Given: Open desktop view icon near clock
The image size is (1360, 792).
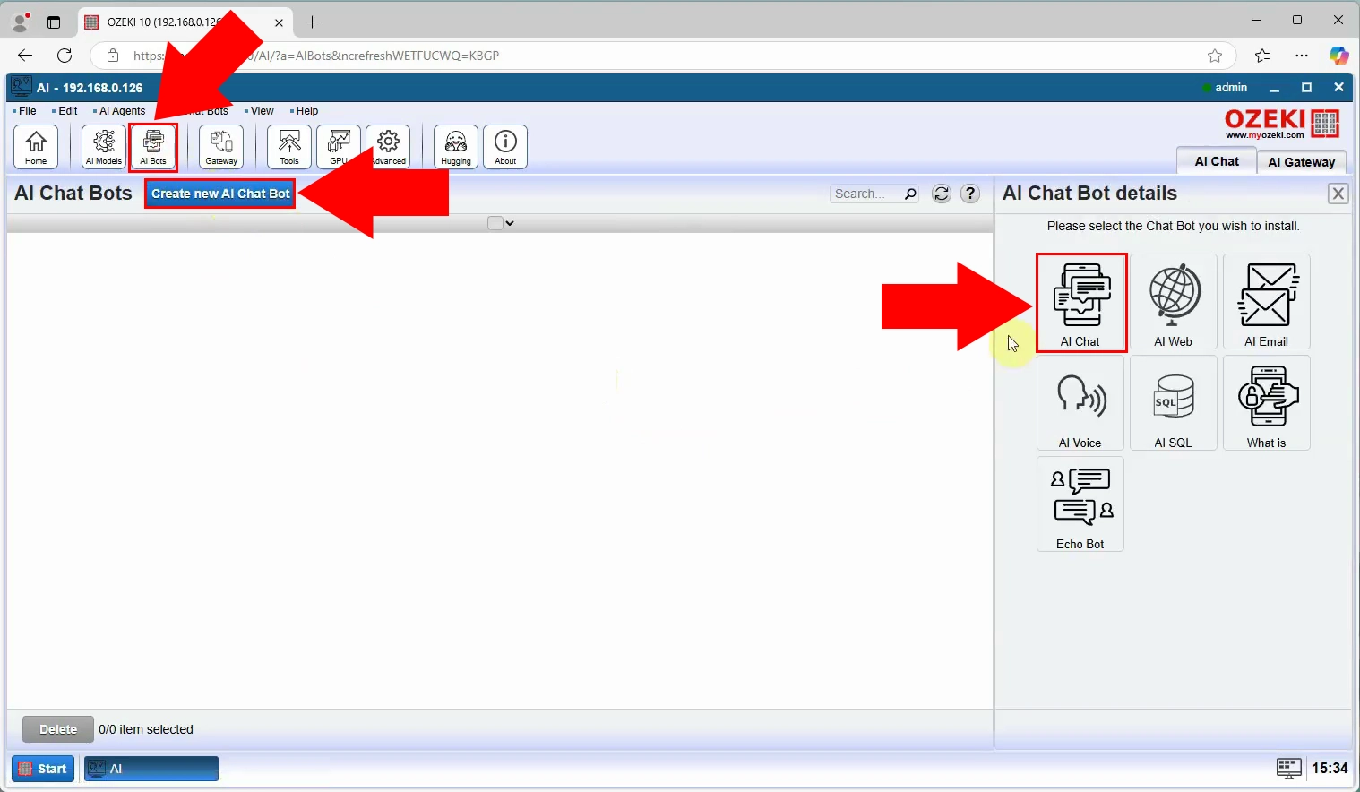Looking at the screenshot, I should point(1289,768).
